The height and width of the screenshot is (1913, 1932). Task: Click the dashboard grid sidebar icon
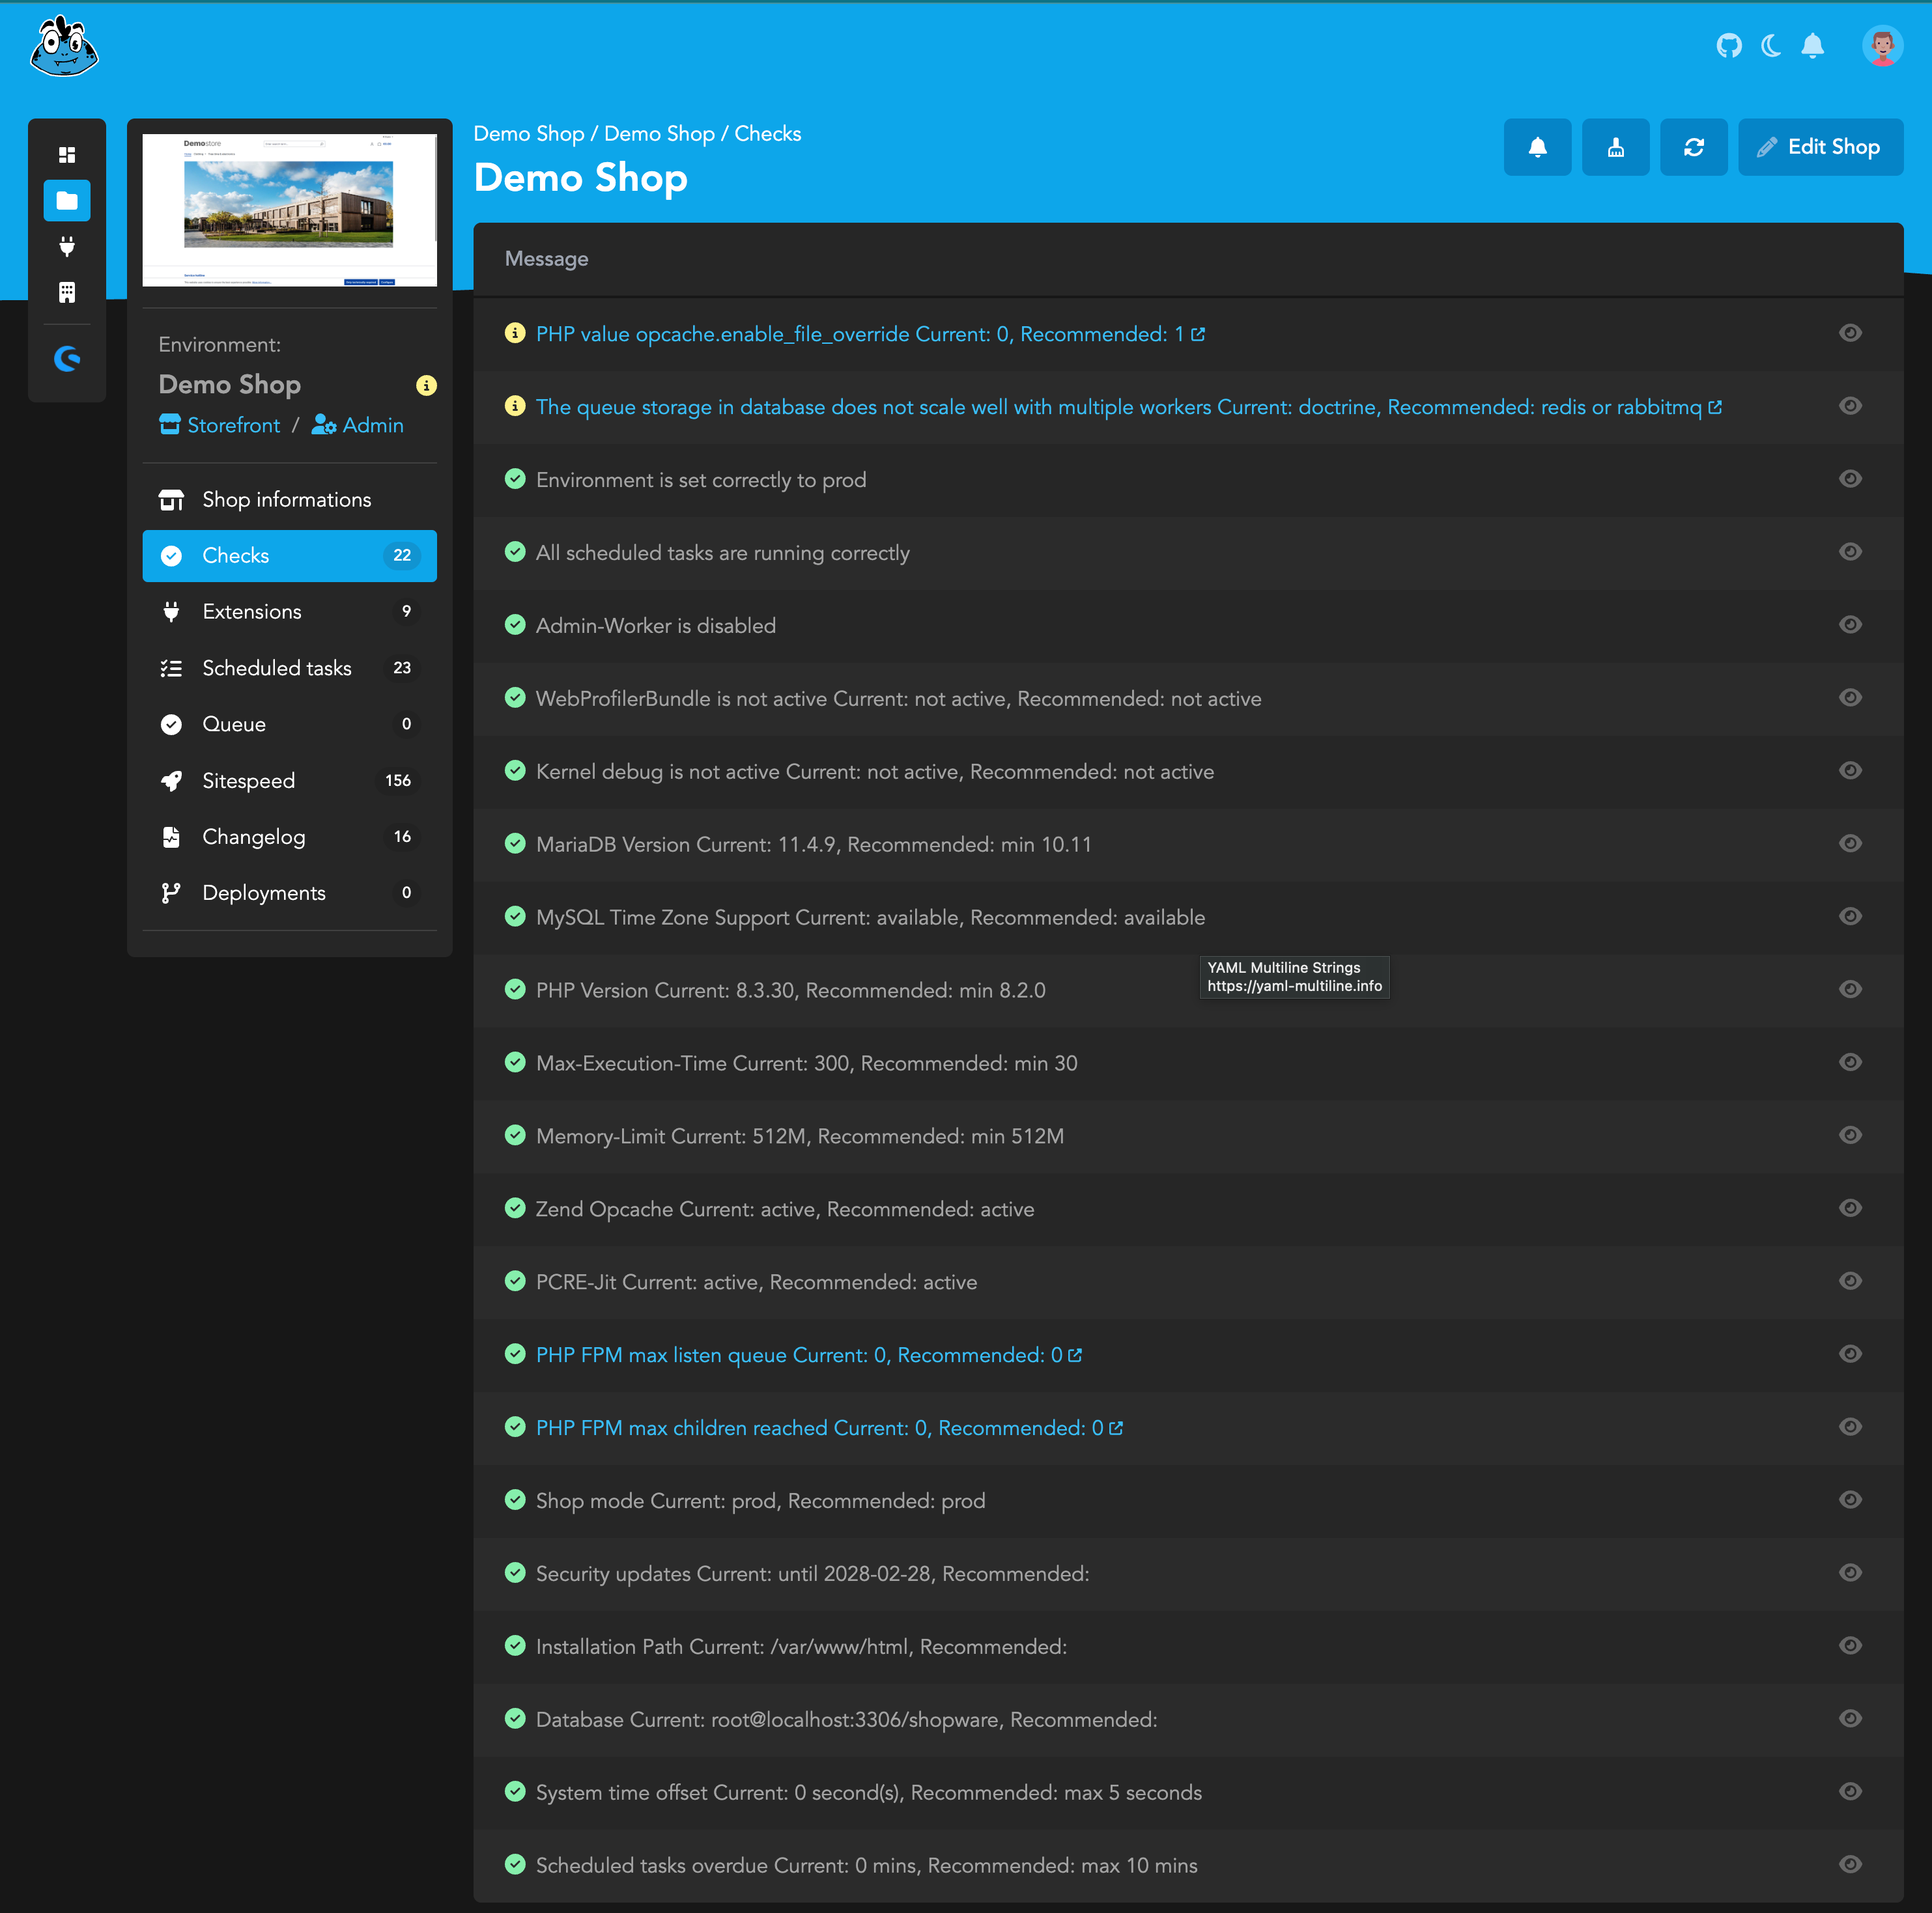pyautogui.click(x=67, y=155)
